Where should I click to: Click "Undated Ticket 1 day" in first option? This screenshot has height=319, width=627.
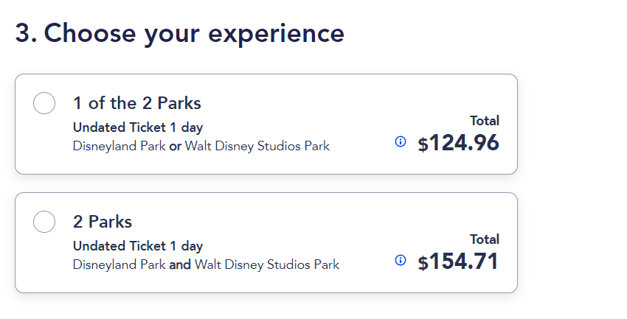(138, 127)
